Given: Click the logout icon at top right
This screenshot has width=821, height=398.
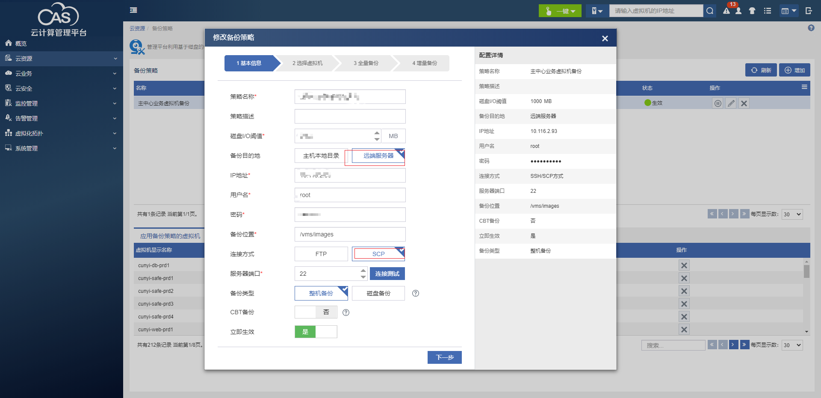Looking at the screenshot, I should click(x=809, y=11).
